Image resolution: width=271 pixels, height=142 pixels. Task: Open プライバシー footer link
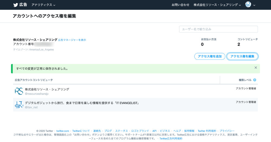point(227,131)
